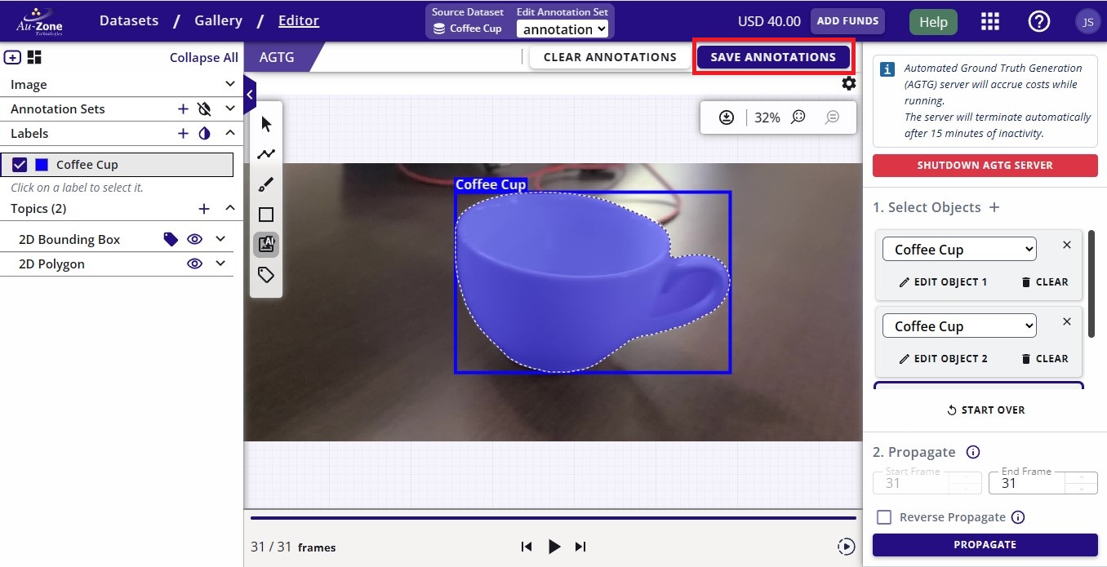
Task: Go to the Gallery breadcrumb
Action: pyautogui.click(x=218, y=20)
